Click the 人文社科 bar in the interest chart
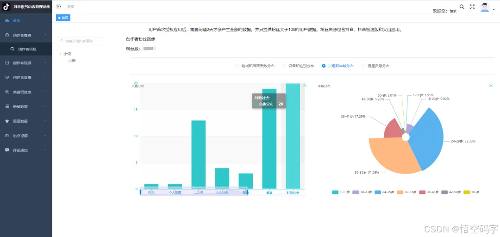The width and height of the screenshot is (500, 237). click(222, 178)
